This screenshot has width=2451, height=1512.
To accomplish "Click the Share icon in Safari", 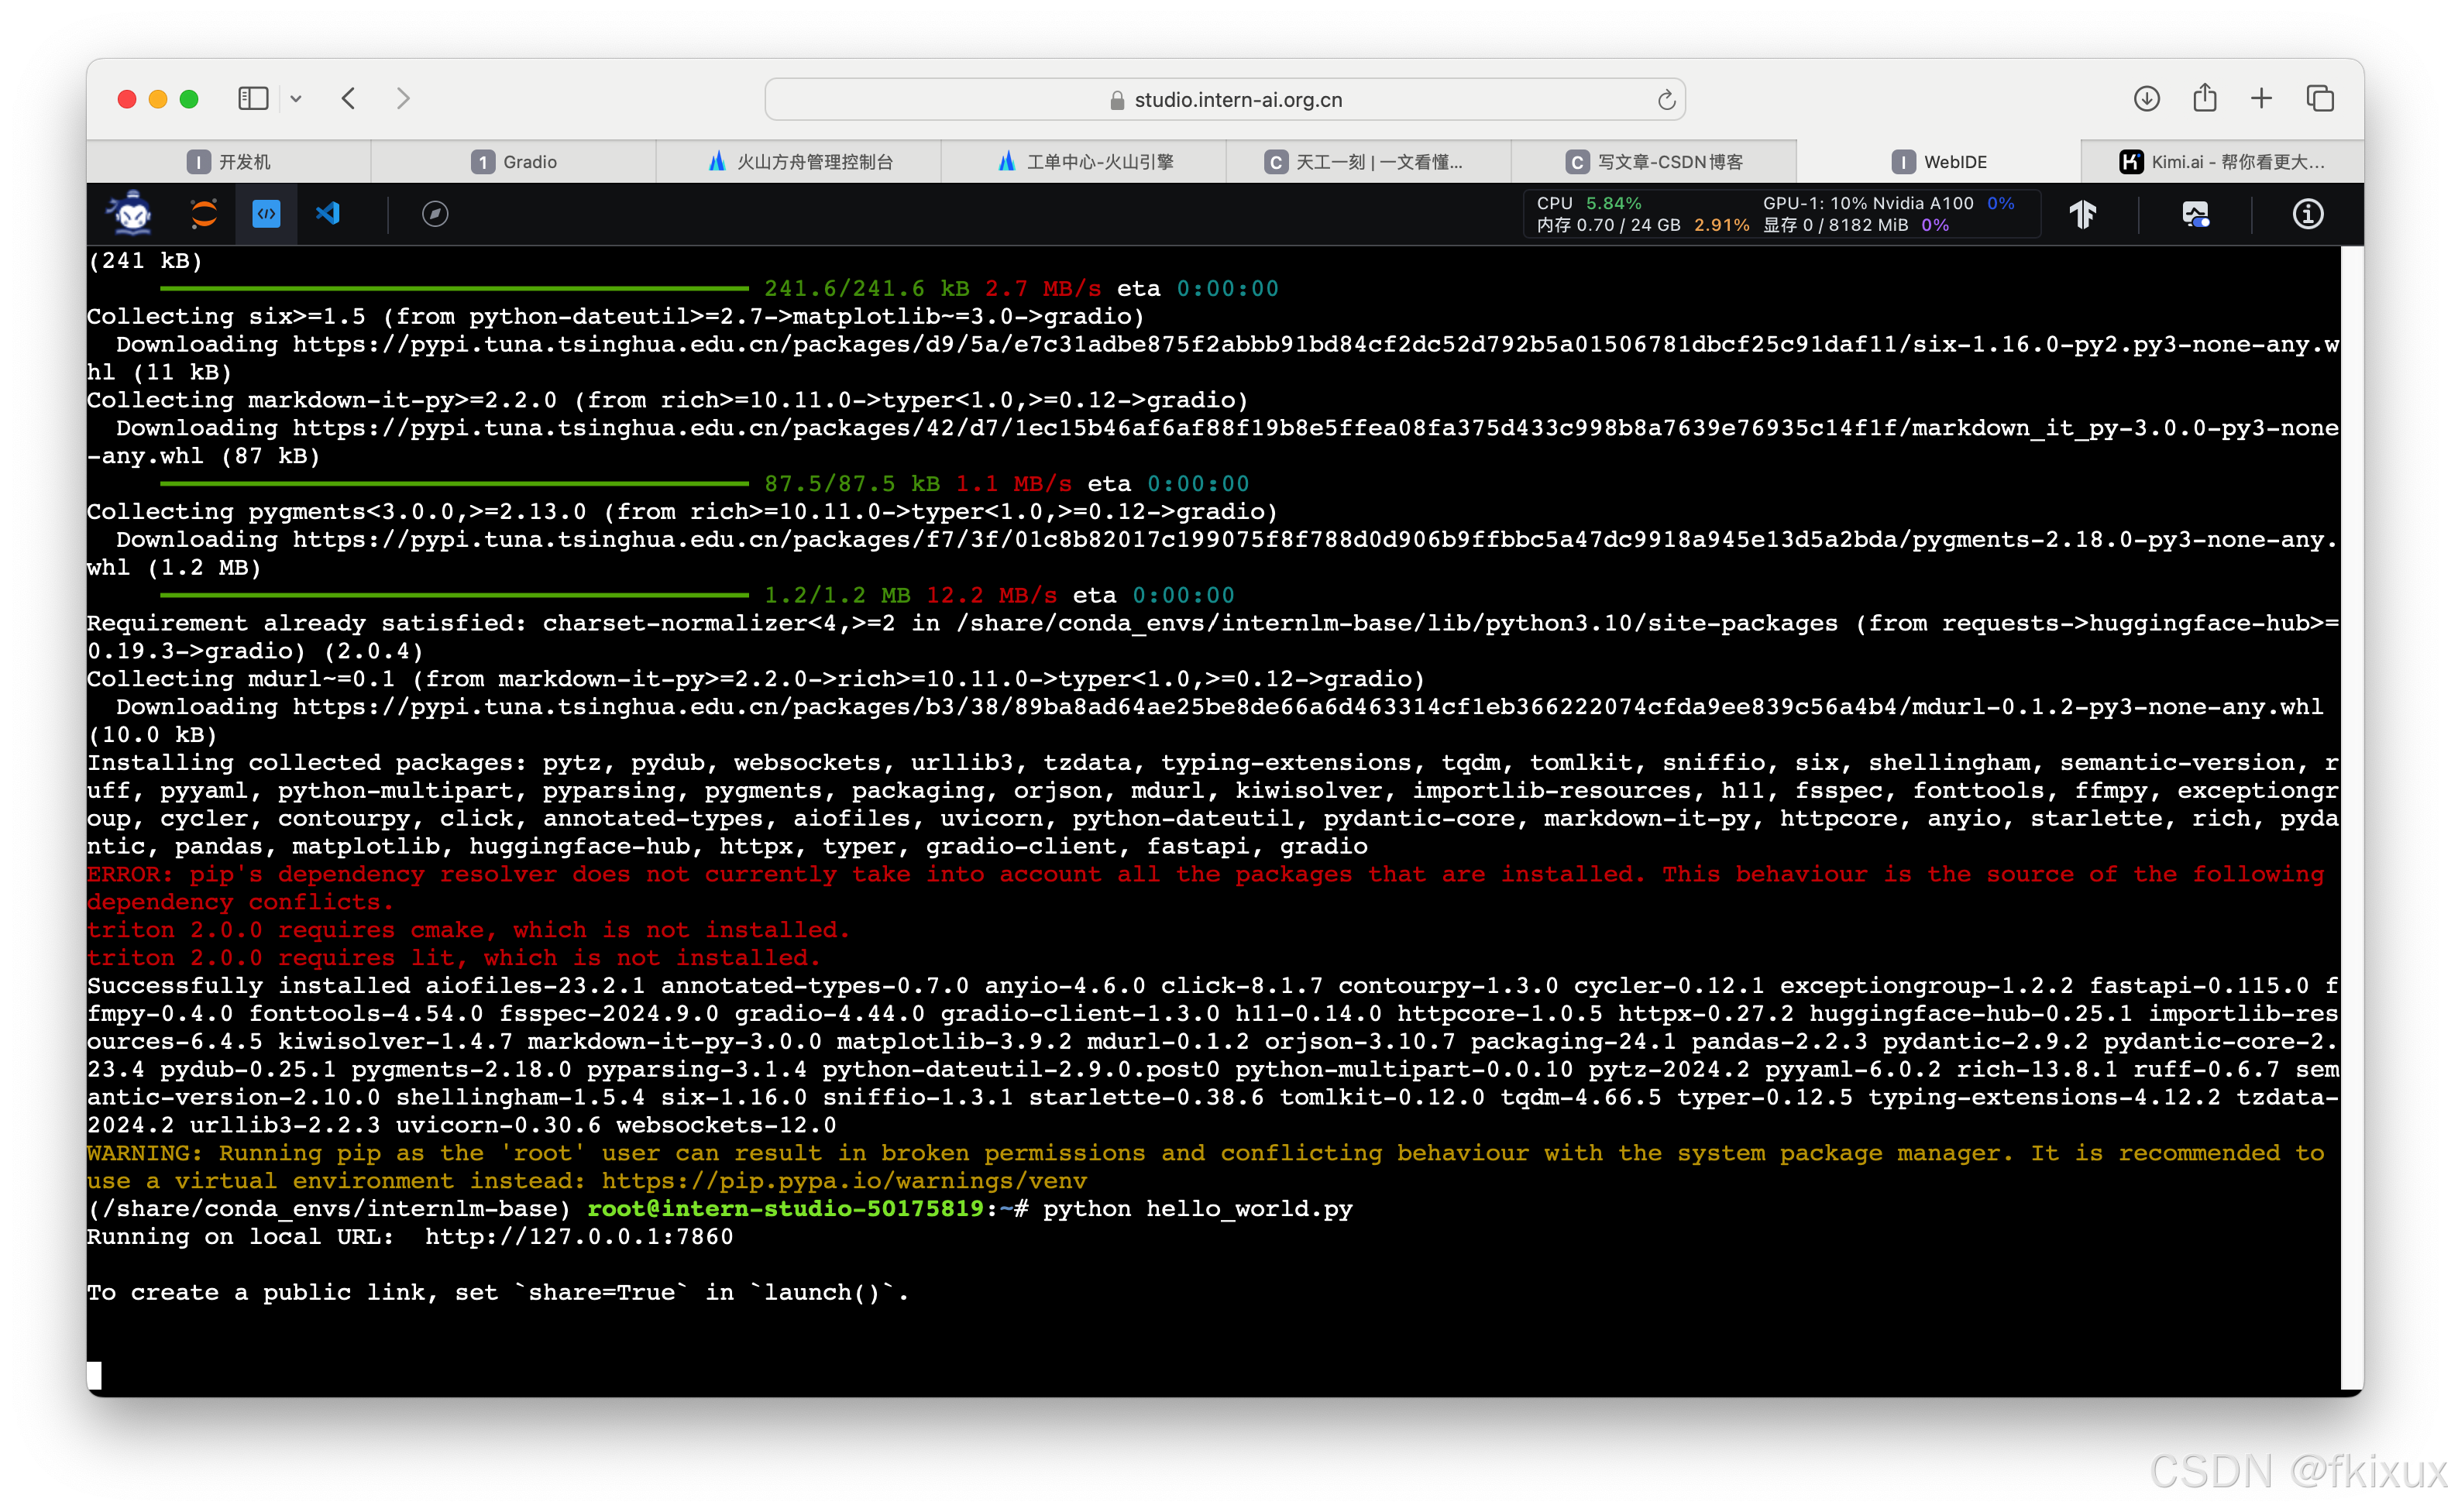I will coord(2204,98).
